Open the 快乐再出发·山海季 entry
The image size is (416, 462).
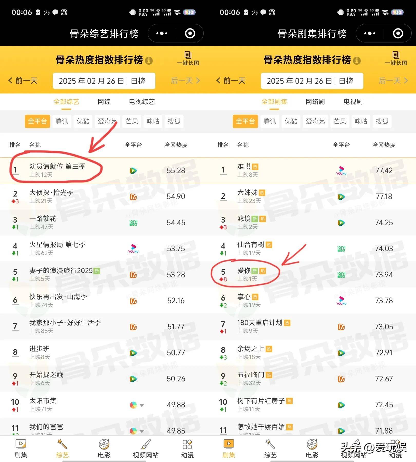(104, 301)
